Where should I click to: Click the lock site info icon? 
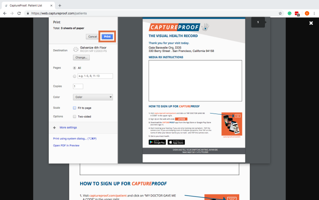point(28,13)
